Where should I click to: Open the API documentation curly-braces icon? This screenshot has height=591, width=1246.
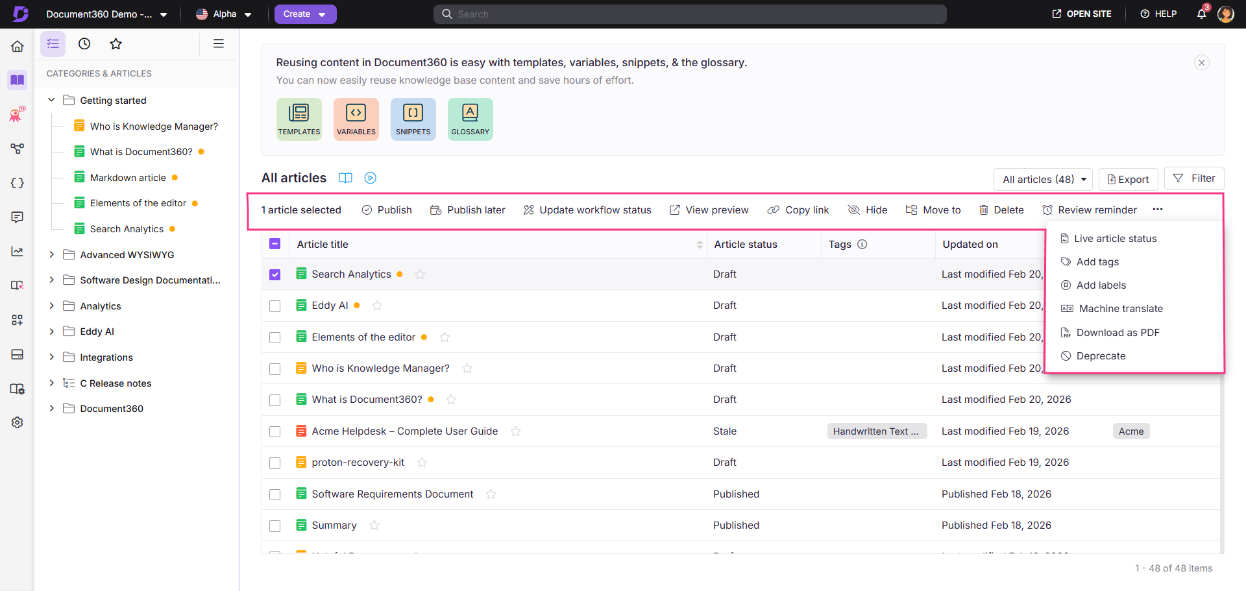point(17,183)
